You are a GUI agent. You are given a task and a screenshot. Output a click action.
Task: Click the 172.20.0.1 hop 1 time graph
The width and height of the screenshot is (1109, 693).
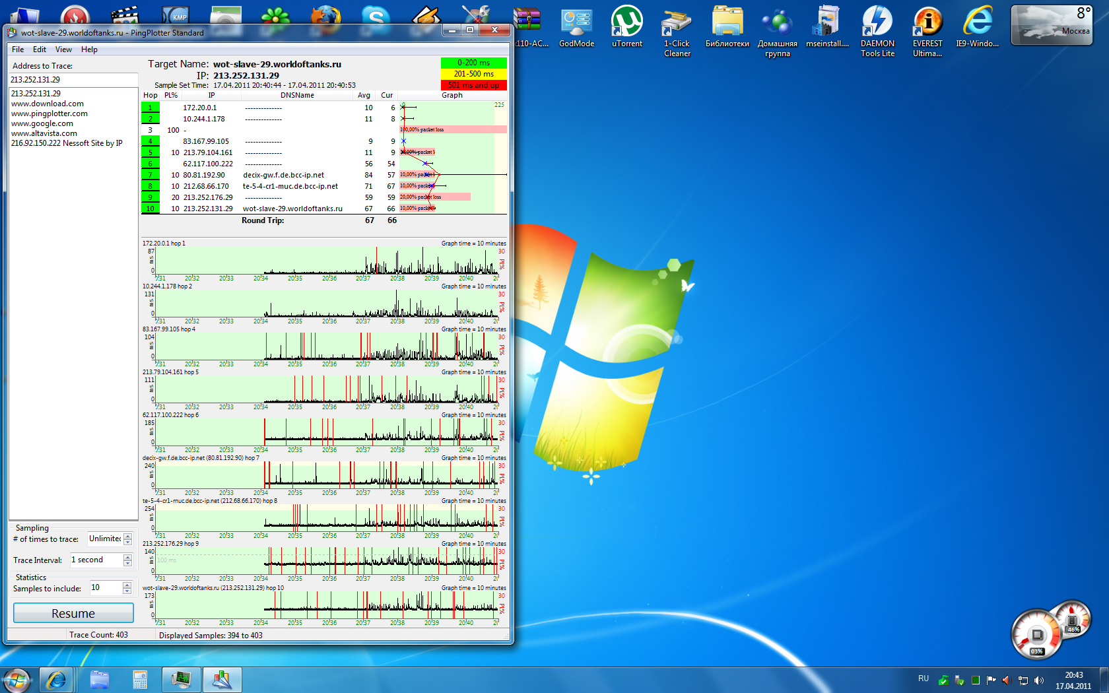point(326,261)
